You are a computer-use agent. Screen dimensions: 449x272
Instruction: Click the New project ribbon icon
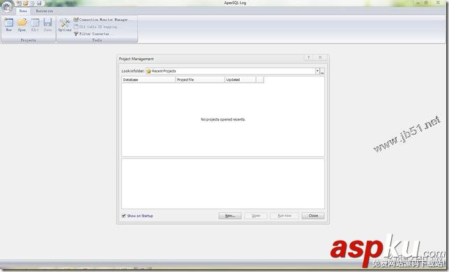[9, 24]
